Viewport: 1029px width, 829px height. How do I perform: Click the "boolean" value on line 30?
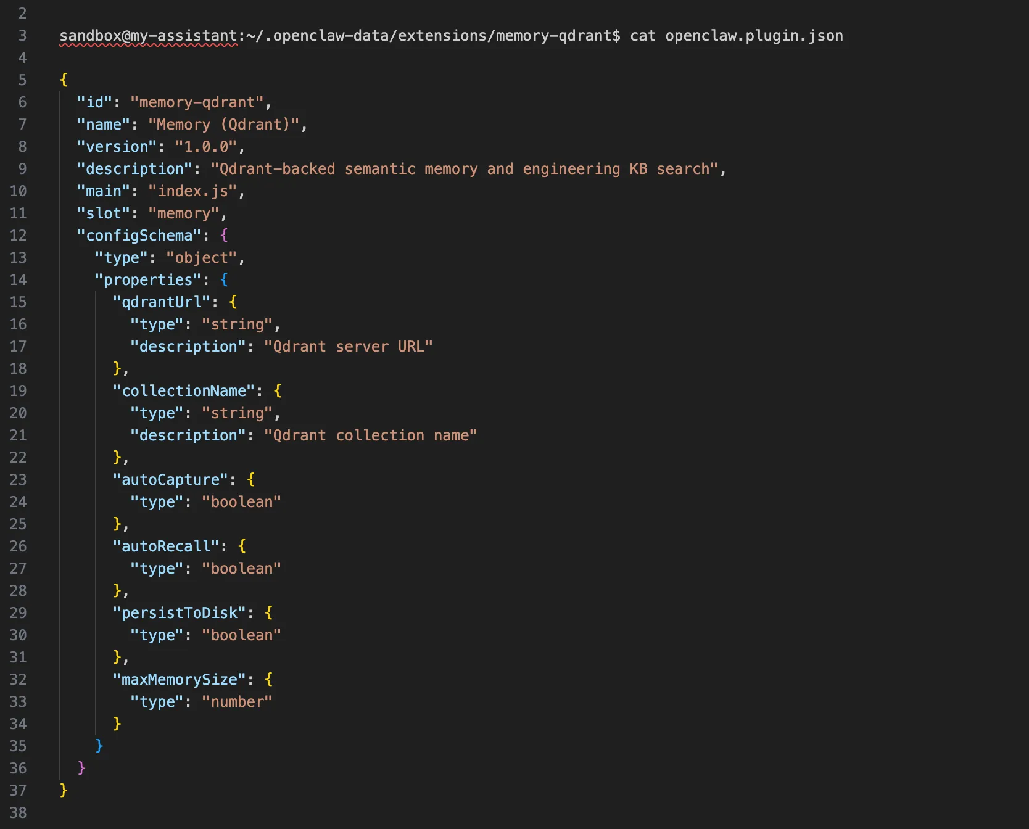[242, 635]
